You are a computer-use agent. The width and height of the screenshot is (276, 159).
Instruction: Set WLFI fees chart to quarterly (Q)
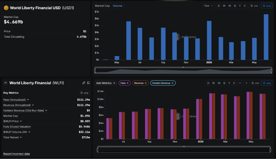click(x=224, y=83)
